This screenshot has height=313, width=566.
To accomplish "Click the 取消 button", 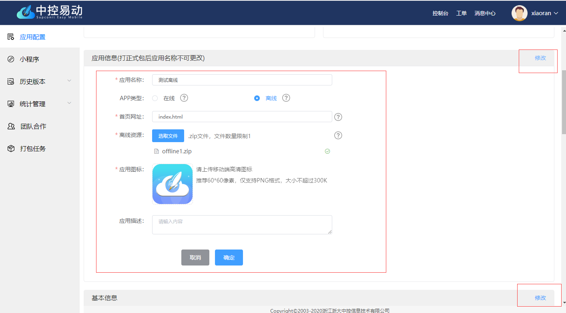I will pyautogui.click(x=195, y=258).
